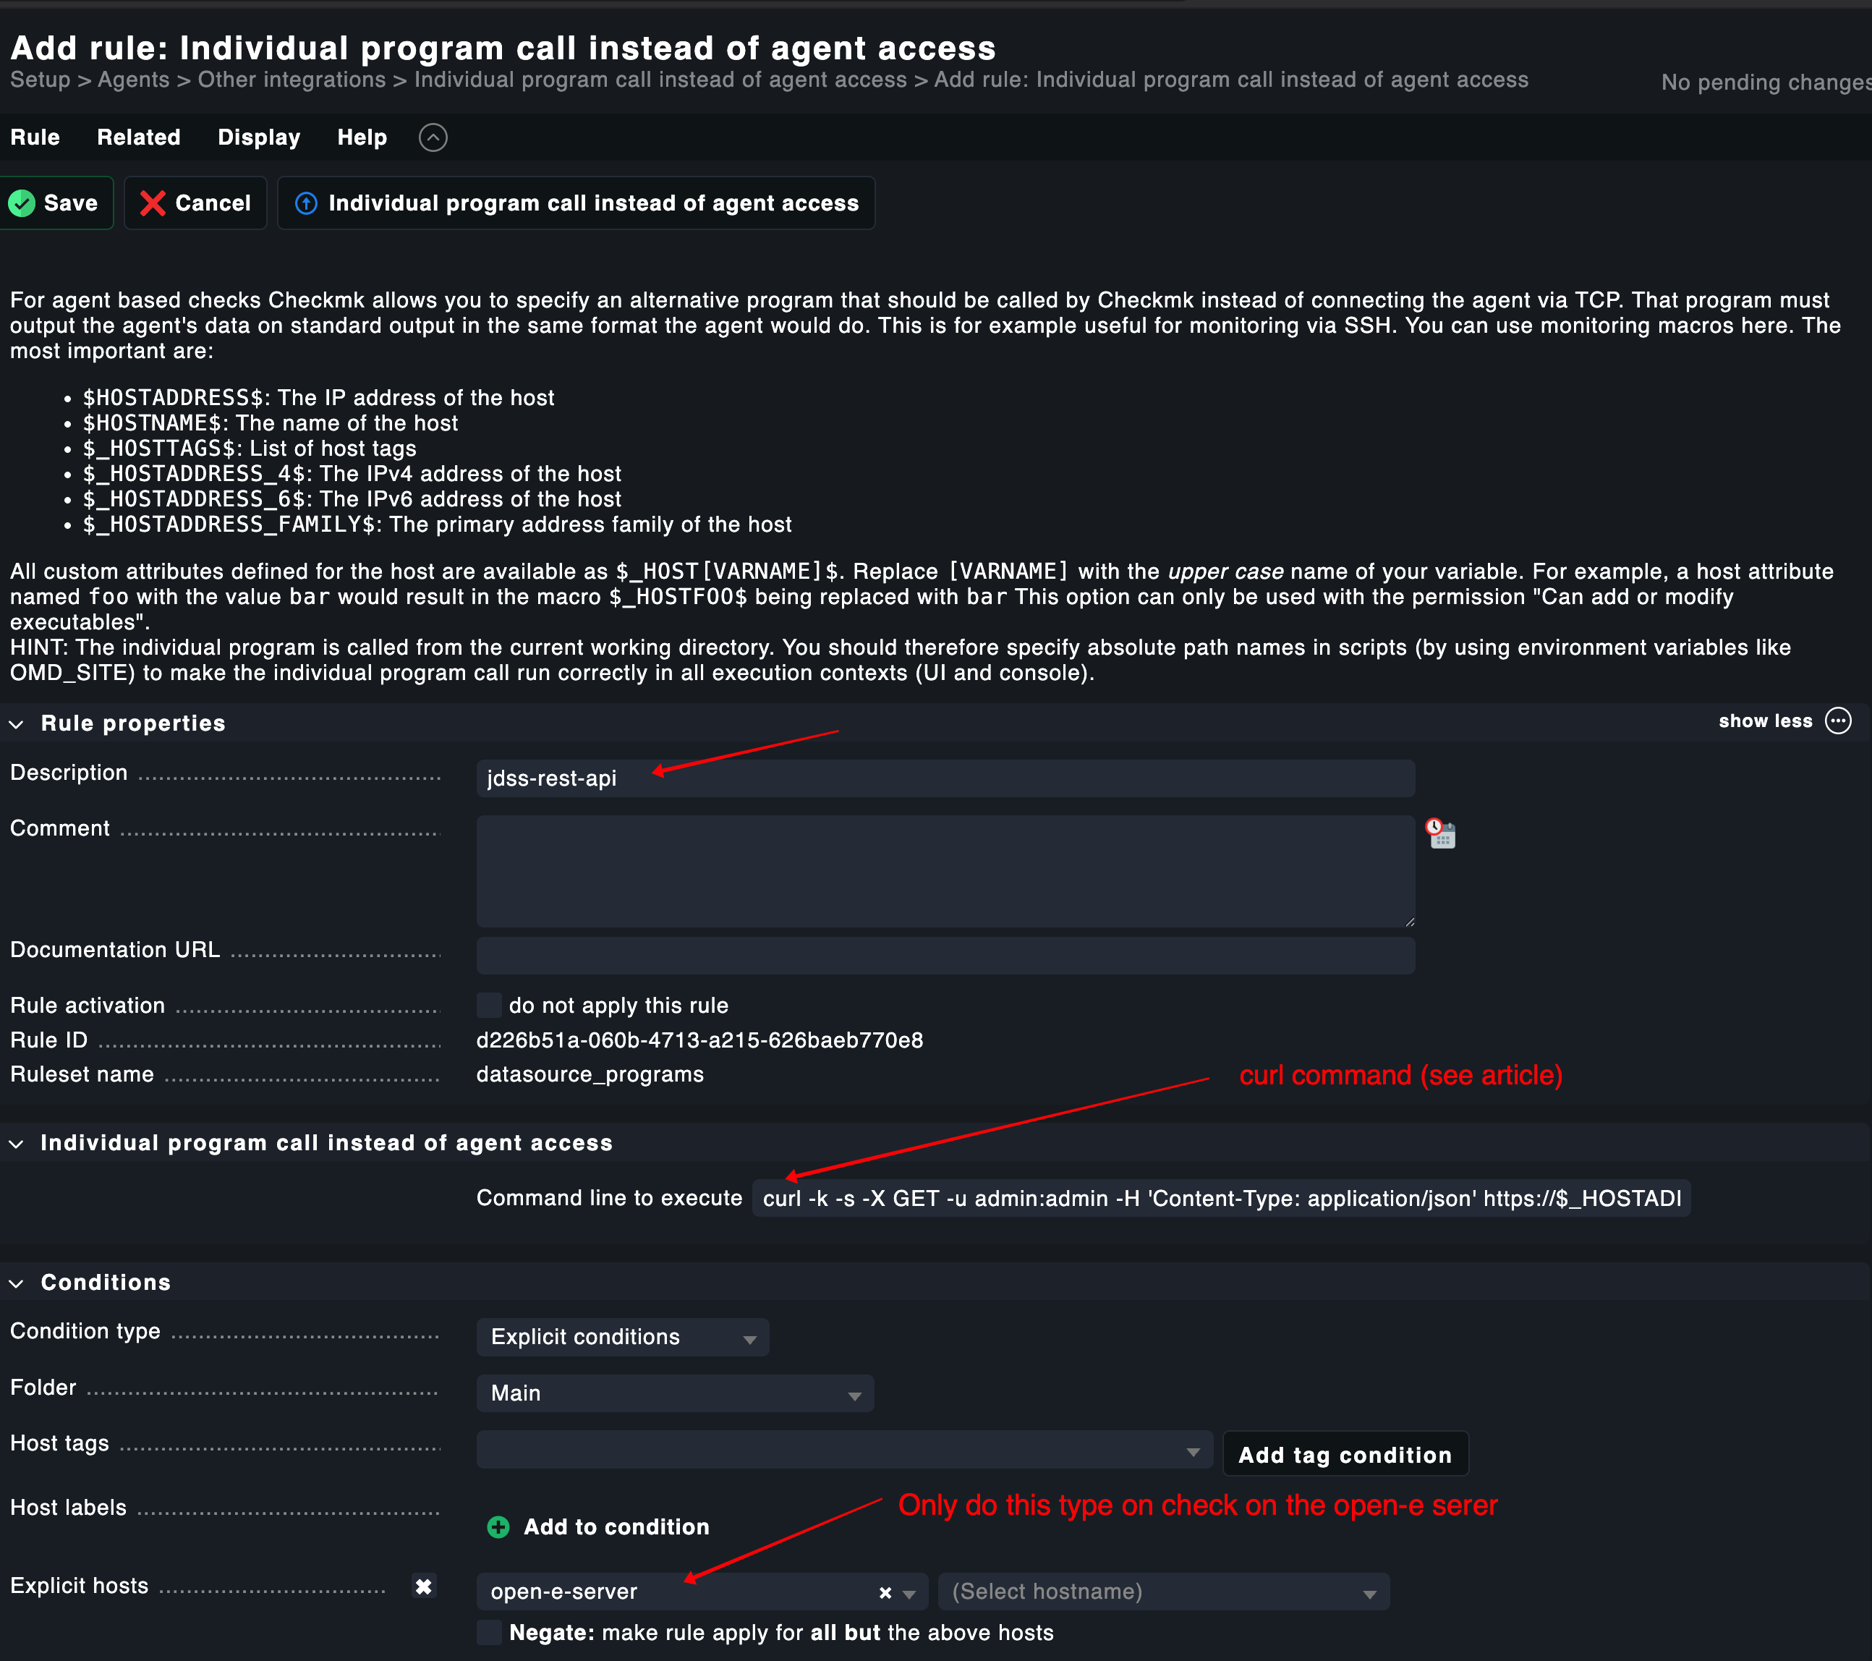Image resolution: width=1872 pixels, height=1661 pixels.
Task: Click the show less ellipsis icon
Action: coord(1838,721)
